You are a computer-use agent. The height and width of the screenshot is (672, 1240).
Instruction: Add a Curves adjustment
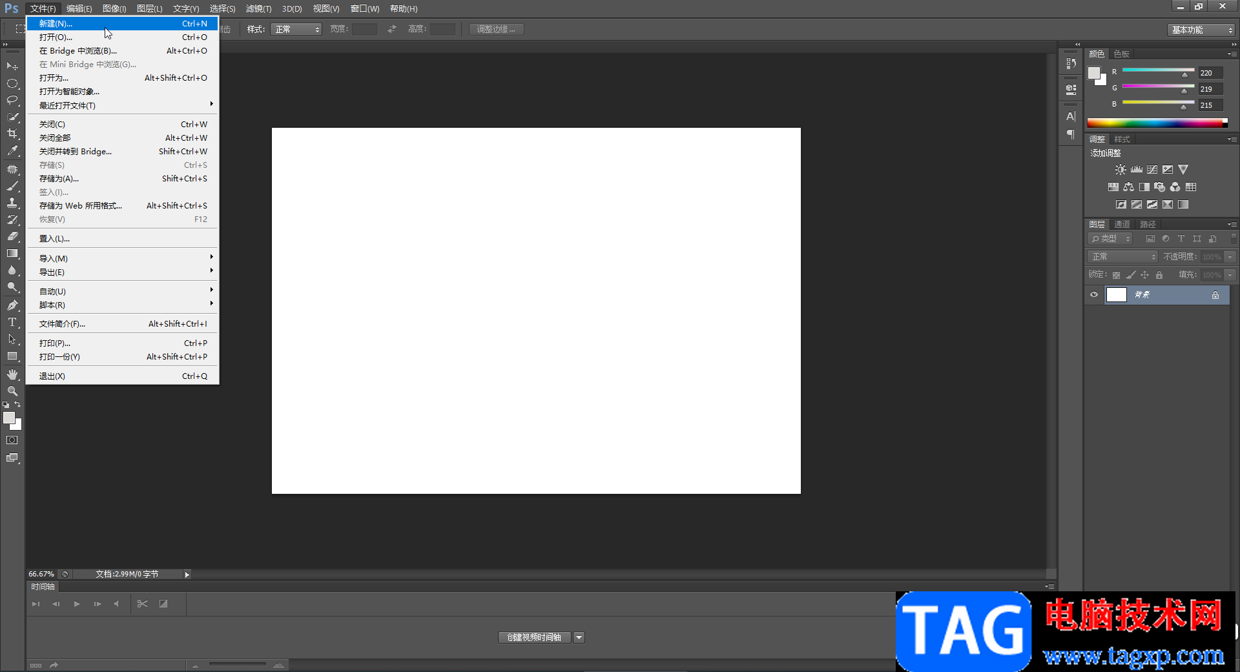(1152, 169)
